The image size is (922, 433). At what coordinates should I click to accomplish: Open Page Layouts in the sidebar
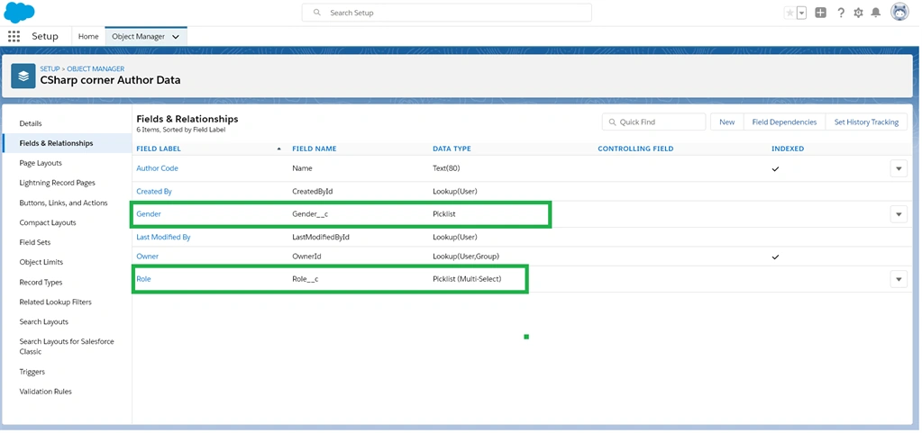click(x=41, y=163)
